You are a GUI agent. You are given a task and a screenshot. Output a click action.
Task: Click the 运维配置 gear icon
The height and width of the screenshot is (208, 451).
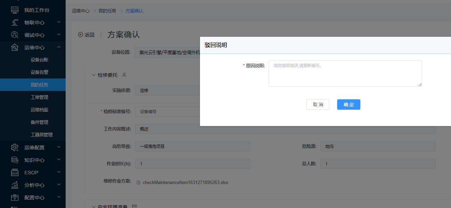[15, 148]
